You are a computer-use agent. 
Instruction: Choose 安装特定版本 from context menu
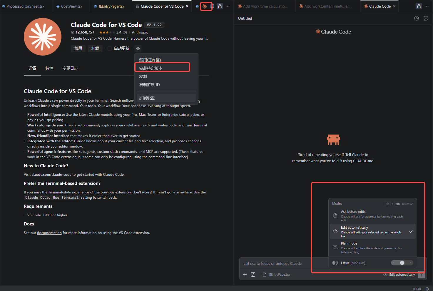166,68
